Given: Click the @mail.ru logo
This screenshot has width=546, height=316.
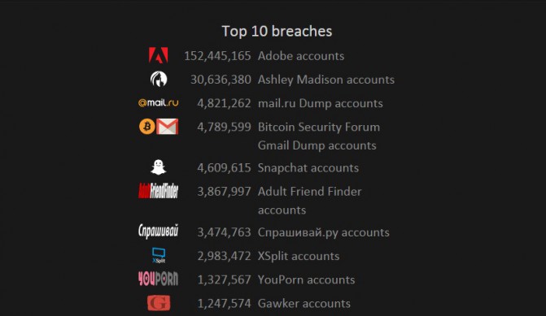Looking at the screenshot, I should coord(159,103).
